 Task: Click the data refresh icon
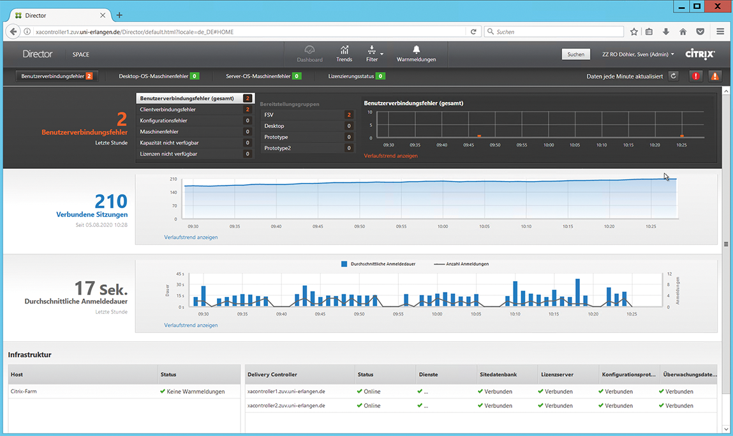pyautogui.click(x=674, y=76)
